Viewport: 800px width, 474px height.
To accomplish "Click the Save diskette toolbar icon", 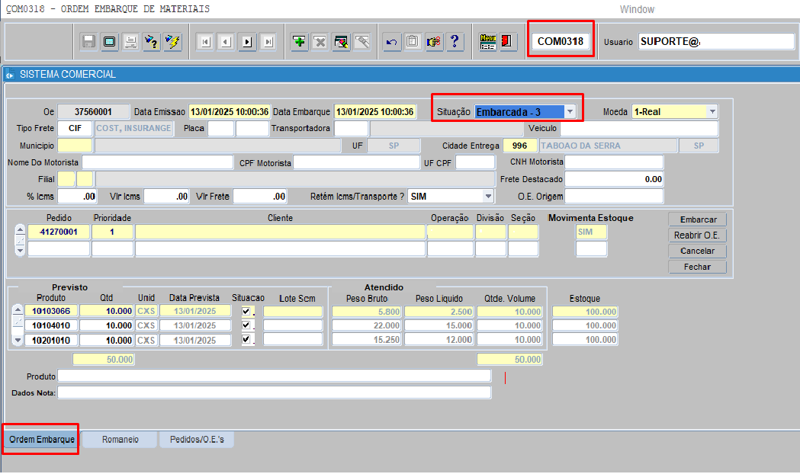I will click(x=88, y=42).
